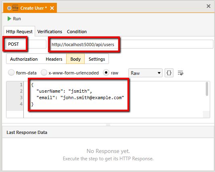
Task: Switch to the Verifications tab
Action: [50, 32]
